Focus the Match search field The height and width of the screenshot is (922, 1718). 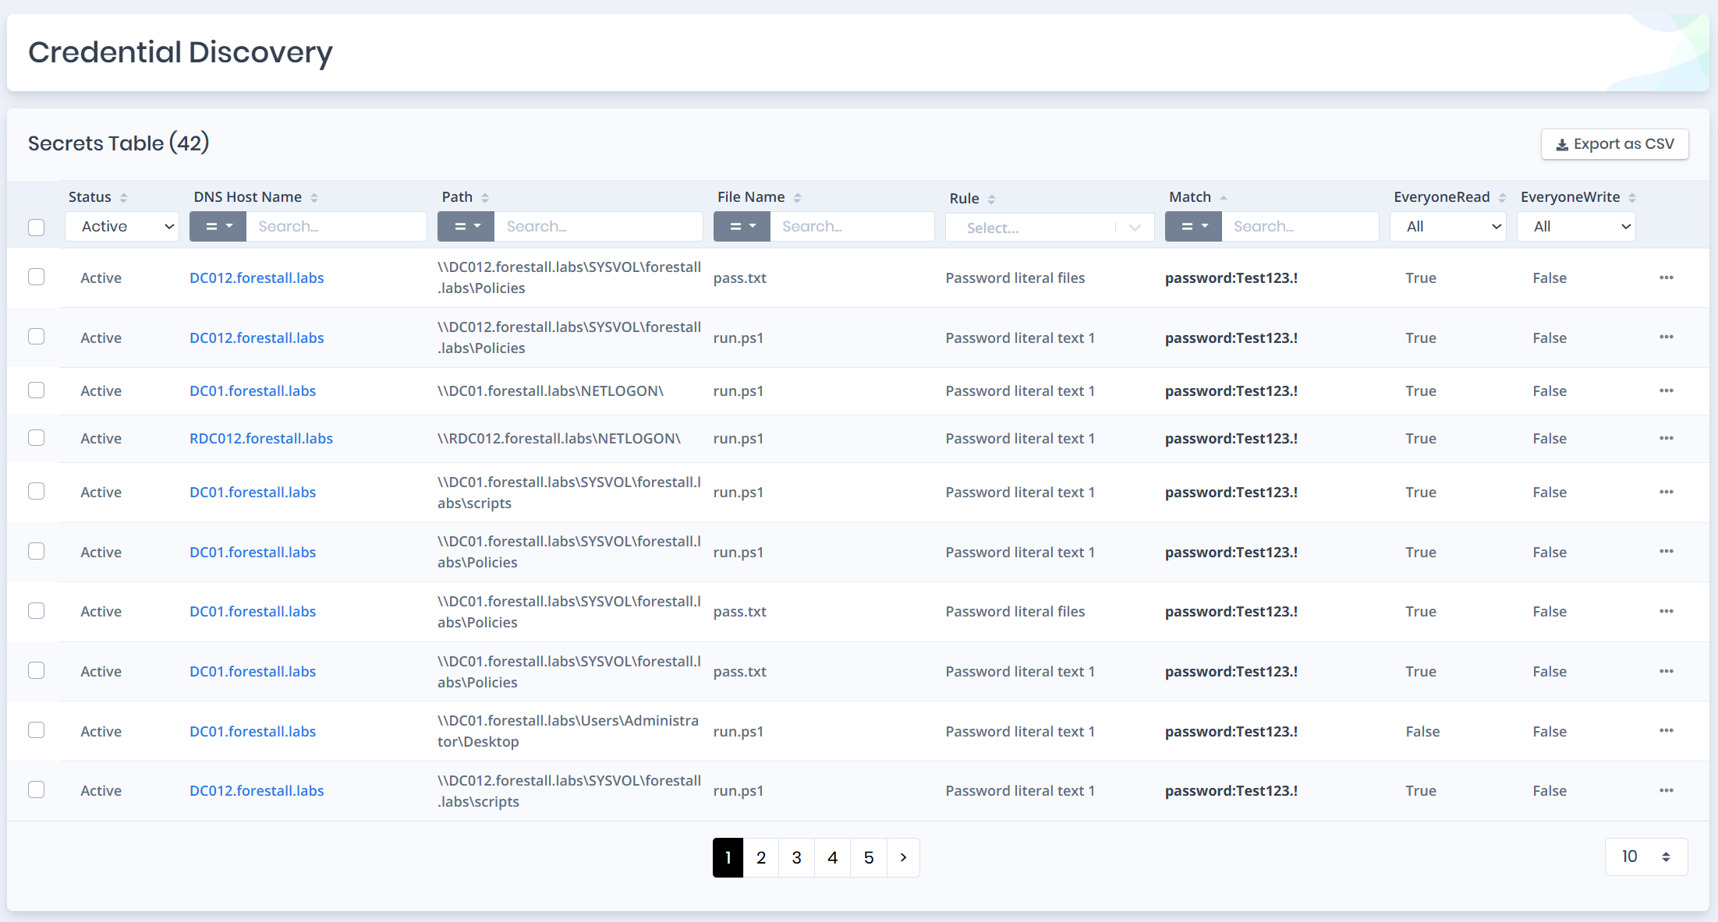pos(1300,227)
